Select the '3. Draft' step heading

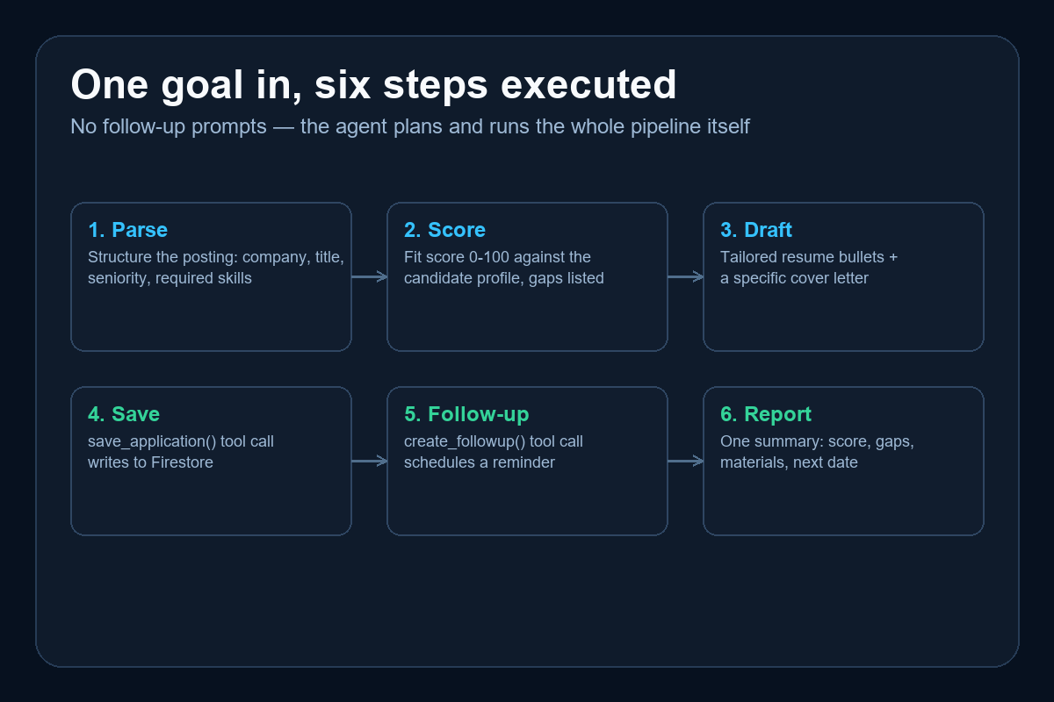click(x=756, y=230)
